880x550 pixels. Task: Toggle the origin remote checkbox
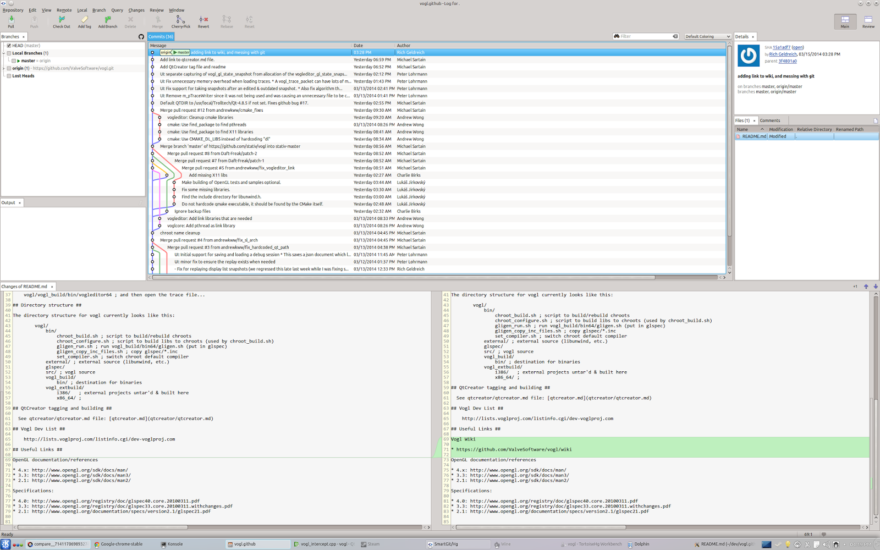9,69
